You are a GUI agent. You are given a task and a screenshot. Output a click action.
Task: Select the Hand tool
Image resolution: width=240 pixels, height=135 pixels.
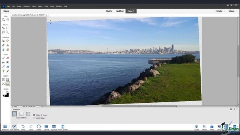click(x=7, y=19)
